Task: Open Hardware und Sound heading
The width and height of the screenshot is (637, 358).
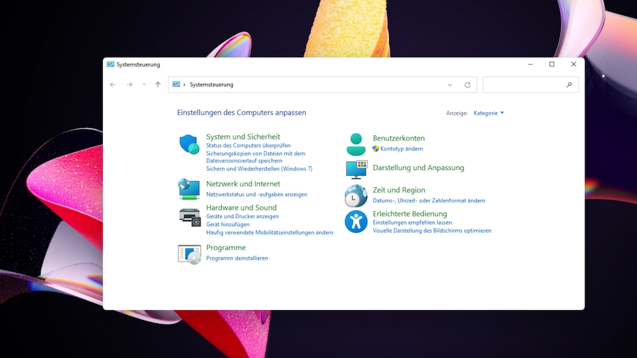Action: 242,207
